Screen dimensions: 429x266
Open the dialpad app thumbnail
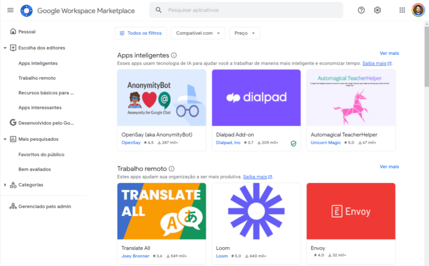point(256,98)
